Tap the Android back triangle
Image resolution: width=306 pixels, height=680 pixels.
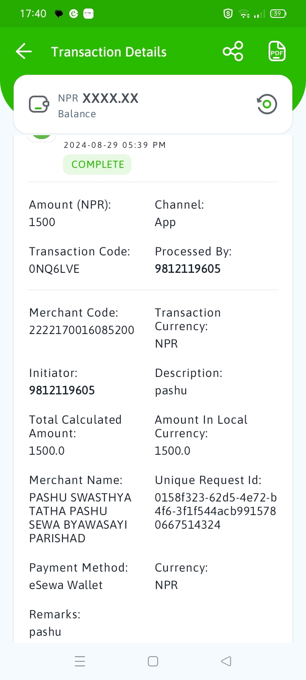[226, 661]
